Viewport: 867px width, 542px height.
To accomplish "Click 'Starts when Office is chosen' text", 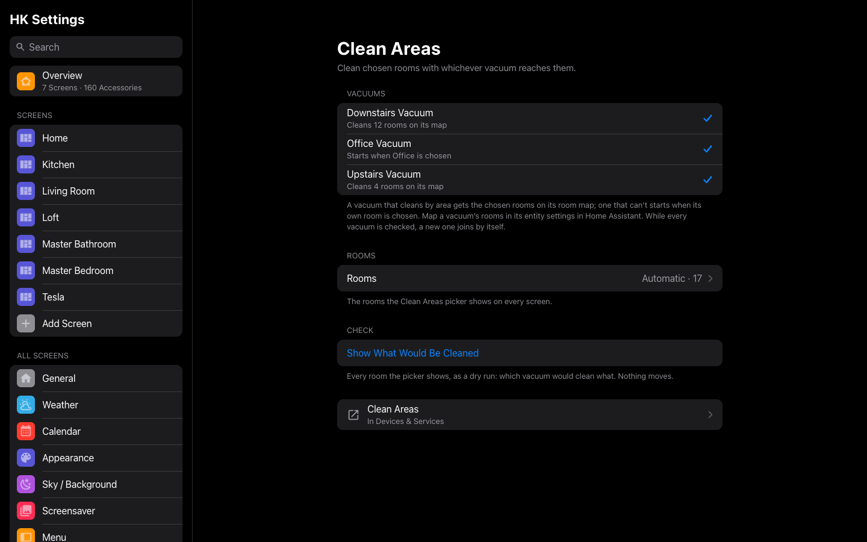I will [399, 156].
